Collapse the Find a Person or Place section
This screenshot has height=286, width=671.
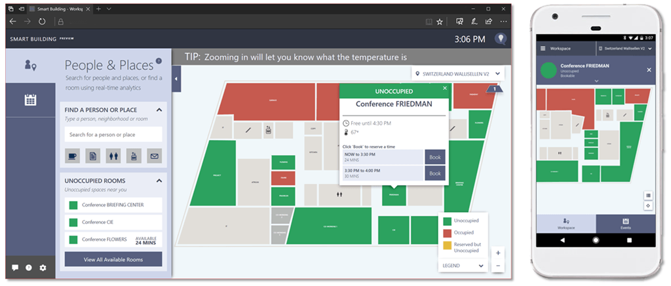pyautogui.click(x=159, y=110)
